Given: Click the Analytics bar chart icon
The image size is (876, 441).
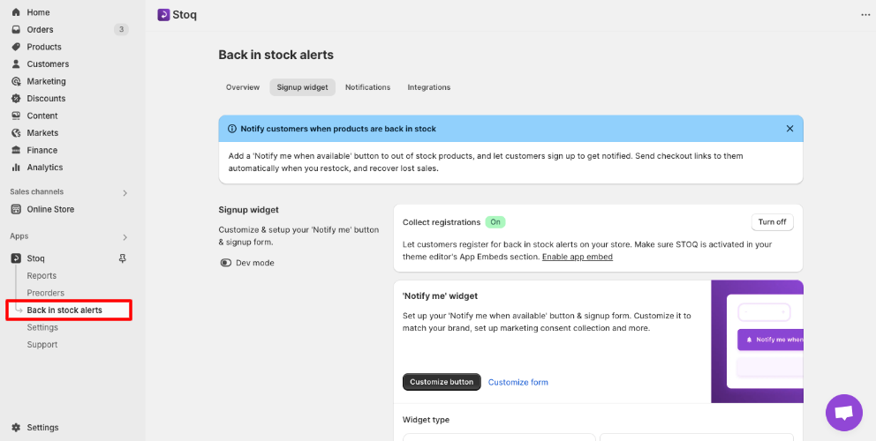Looking at the screenshot, I should [x=16, y=168].
